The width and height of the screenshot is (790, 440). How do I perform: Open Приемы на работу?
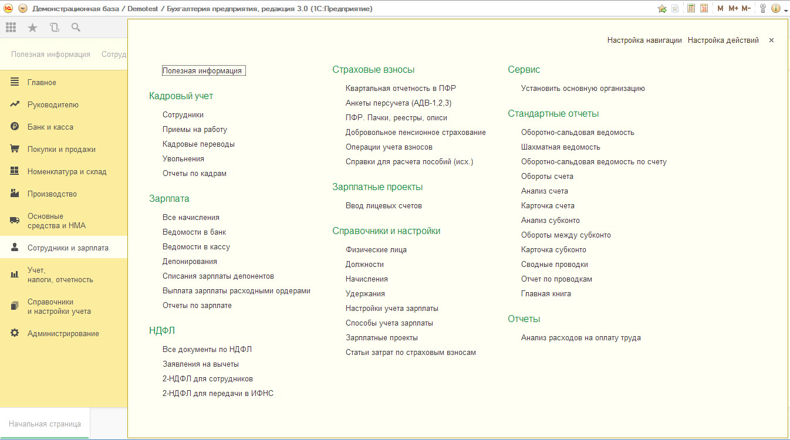[195, 130]
